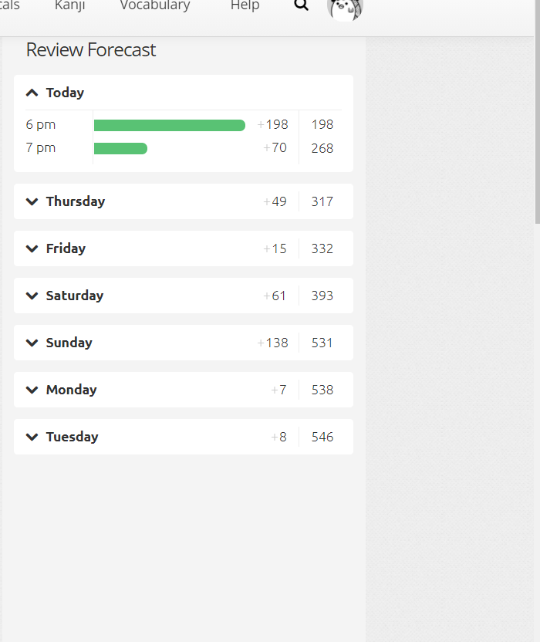Click the Saturday +61 review count
Screen dimensions: 540x642
[275, 296]
